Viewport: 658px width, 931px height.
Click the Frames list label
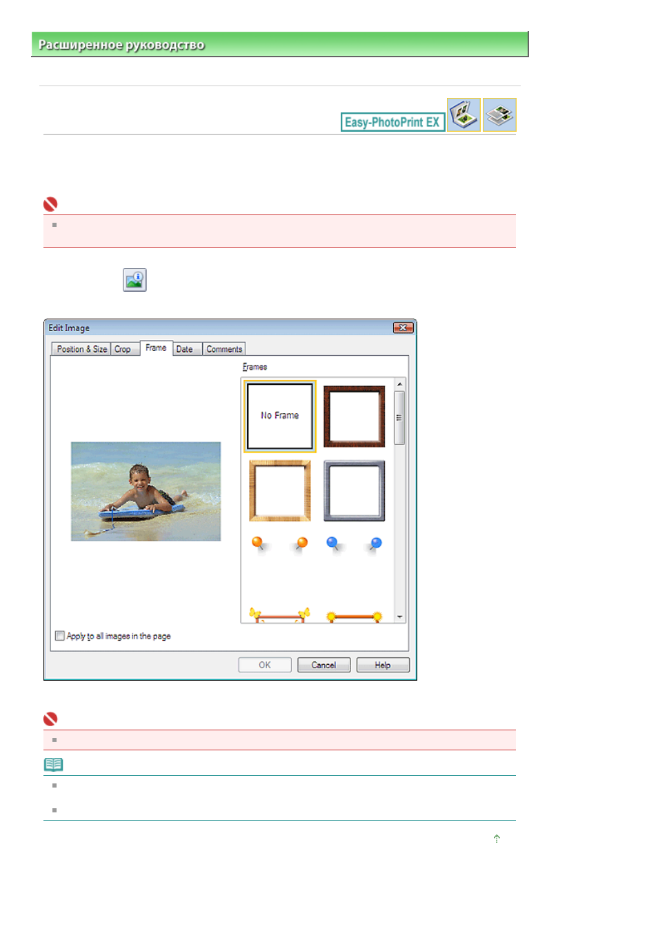pos(255,366)
